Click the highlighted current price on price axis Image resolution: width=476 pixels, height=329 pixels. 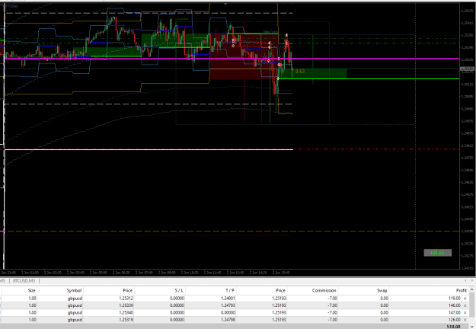pos(467,69)
